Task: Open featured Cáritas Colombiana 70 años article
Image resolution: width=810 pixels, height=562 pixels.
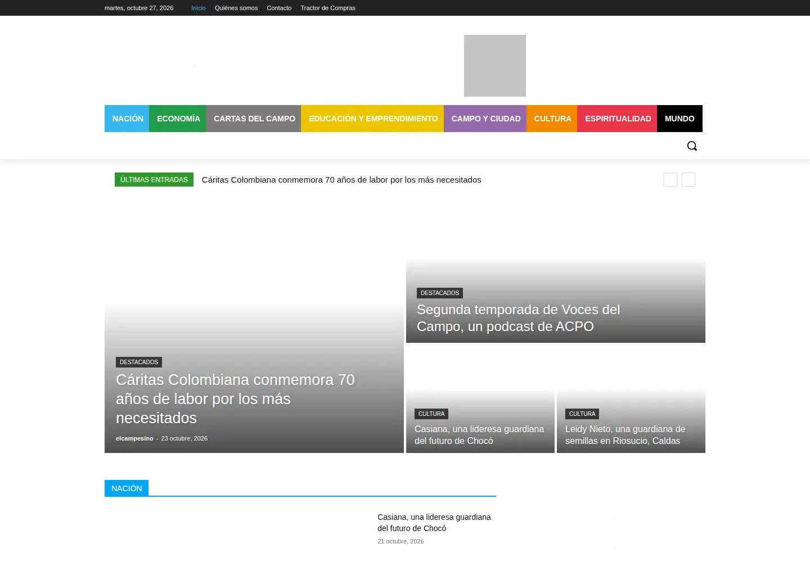Action: 235,399
